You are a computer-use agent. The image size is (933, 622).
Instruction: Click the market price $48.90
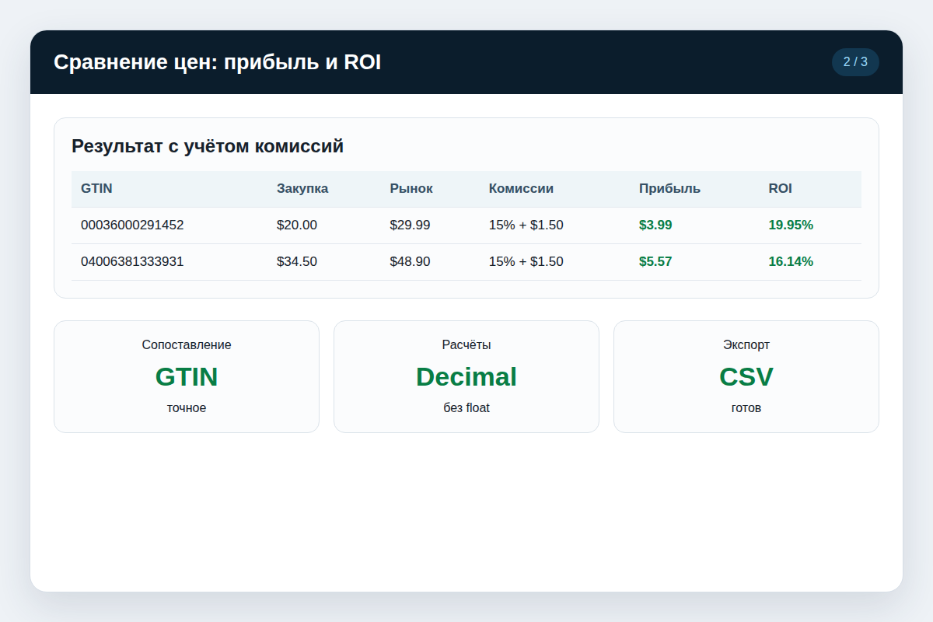coord(411,262)
